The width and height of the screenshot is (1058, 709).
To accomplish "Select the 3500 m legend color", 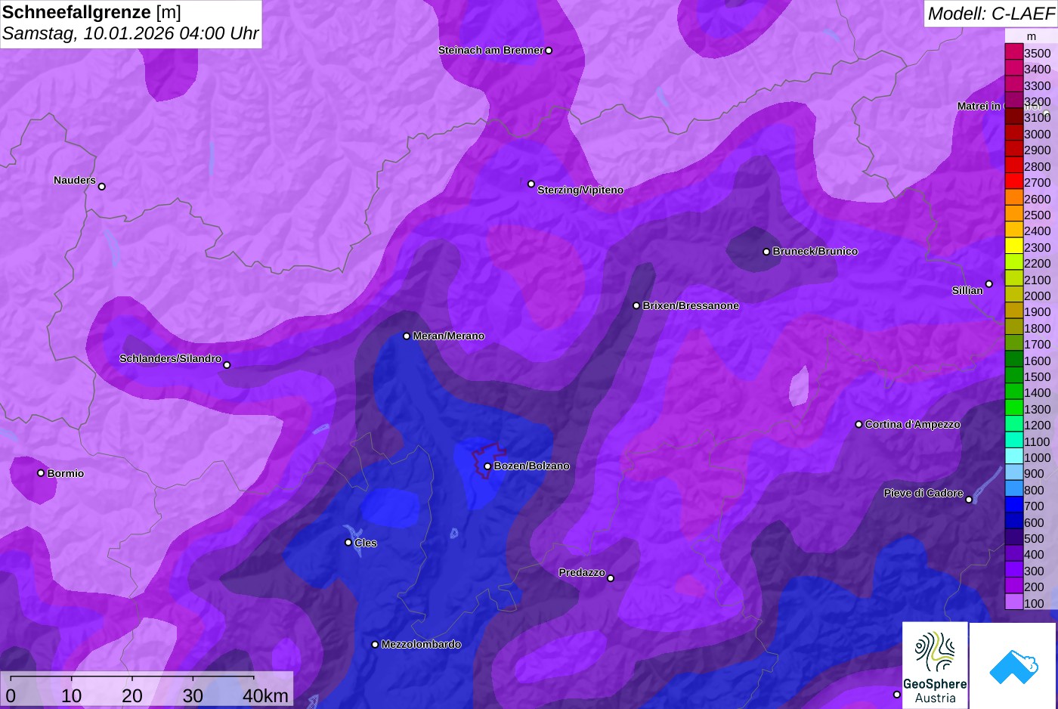I will tap(1014, 52).
